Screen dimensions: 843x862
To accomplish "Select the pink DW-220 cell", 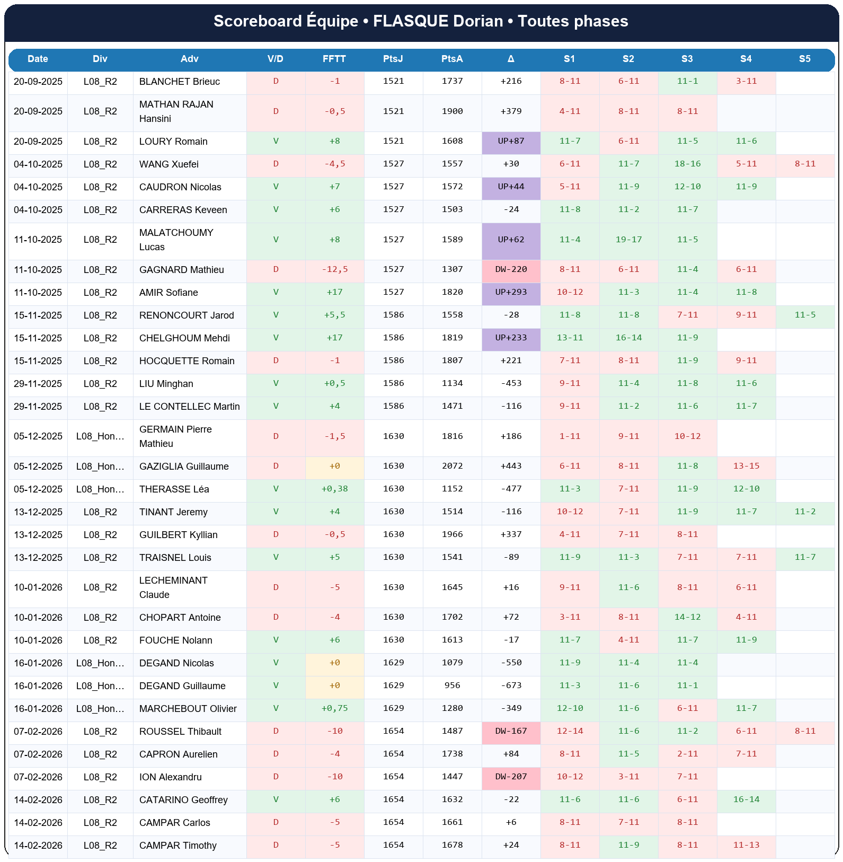I will pos(511,270).
